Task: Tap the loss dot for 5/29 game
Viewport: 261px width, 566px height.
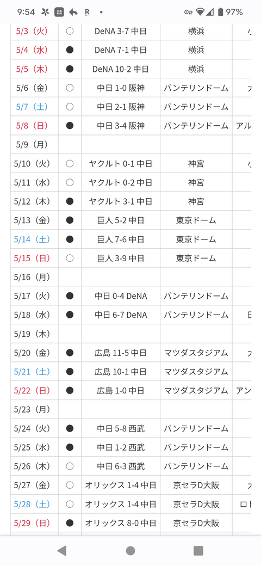Action: tap(70, 522)
